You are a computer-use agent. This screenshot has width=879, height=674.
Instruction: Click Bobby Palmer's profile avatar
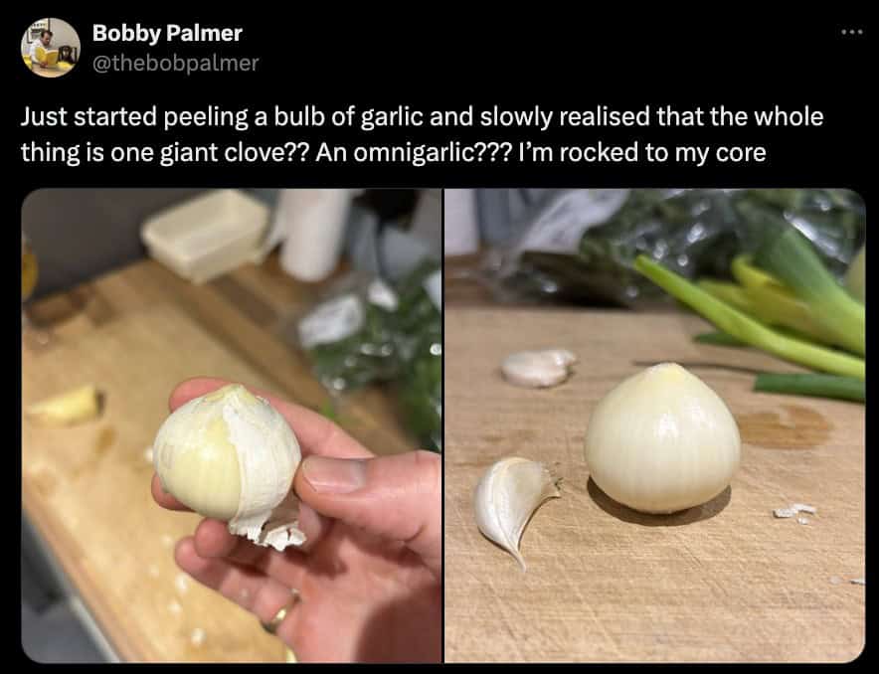coord(51,48)
